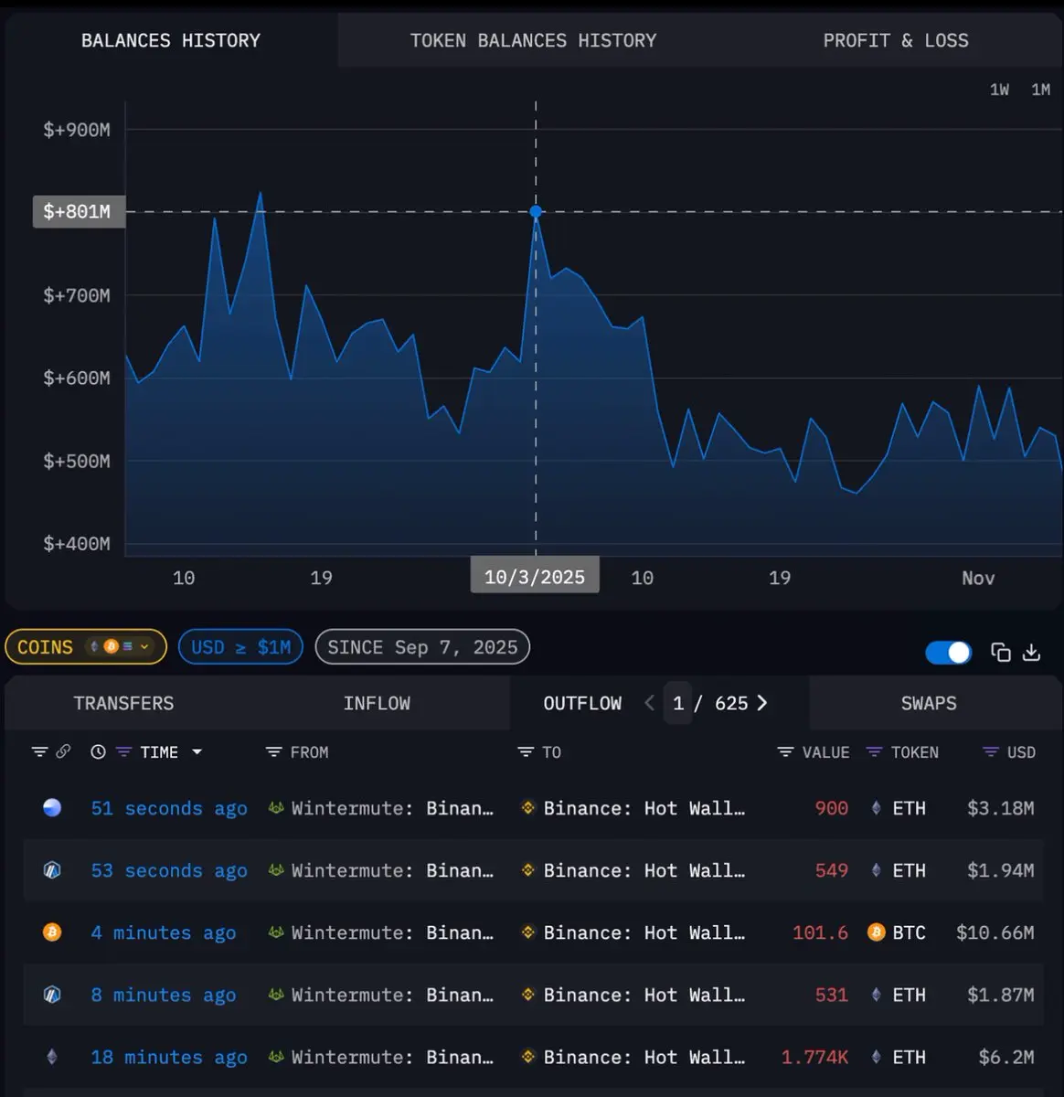Click the filter icon beside FROM
Image resolution: width=1064 pixels, height=1097 pixels.
(x=273, y=752)
